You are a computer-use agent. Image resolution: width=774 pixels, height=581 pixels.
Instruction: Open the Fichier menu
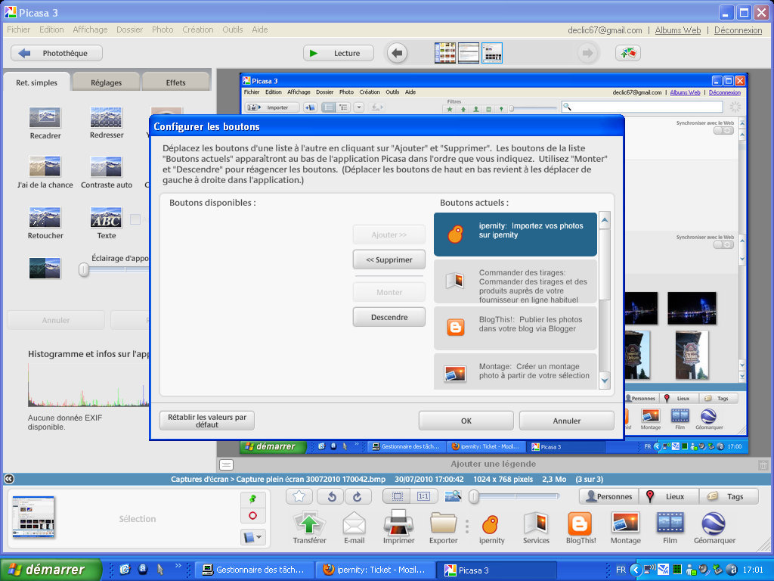pyautogui.click(x=19, y=30)
